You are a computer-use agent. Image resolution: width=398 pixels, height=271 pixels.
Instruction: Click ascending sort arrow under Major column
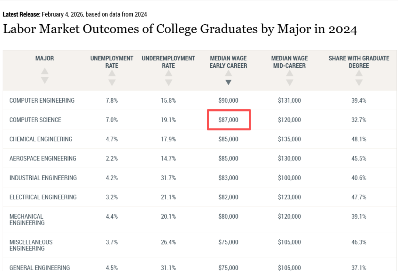pyautogui.click(x=45, y=71)
